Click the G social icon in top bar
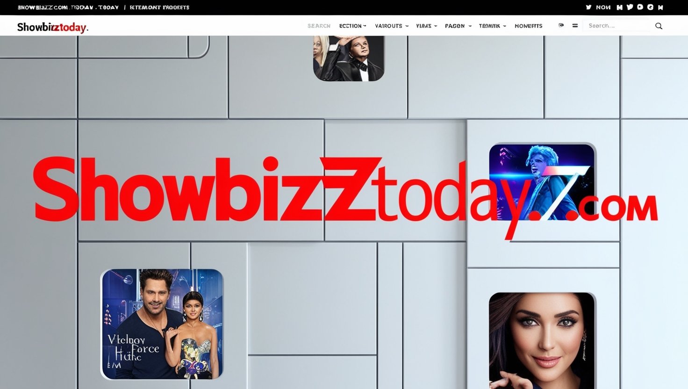The height and width of the screenshot is (389, 688). click(650, 7)
